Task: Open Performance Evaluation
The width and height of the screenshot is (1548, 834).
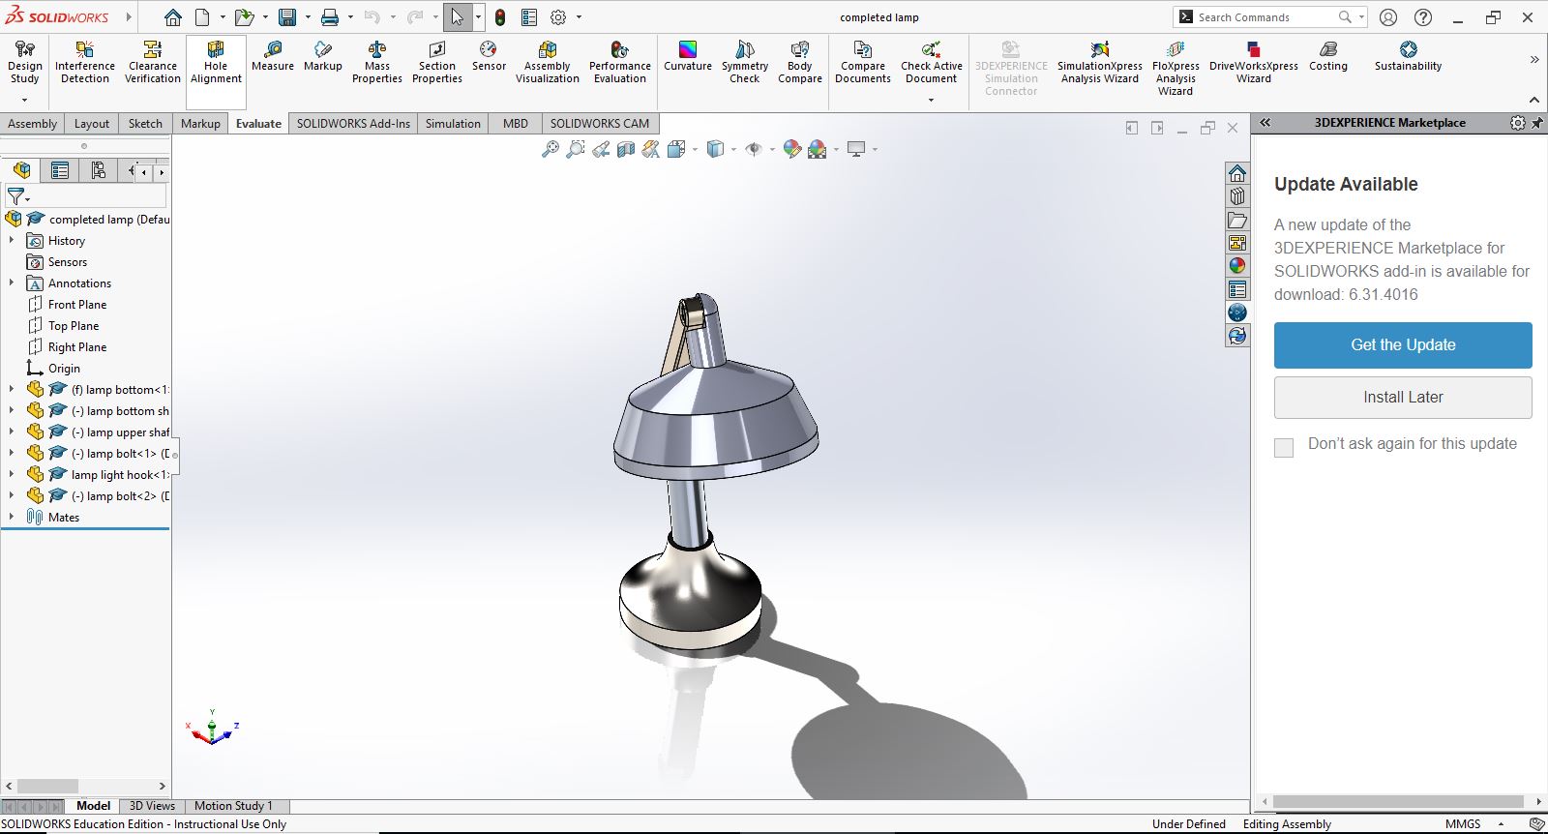Action: pyautogui.click(x=620, y=62)
